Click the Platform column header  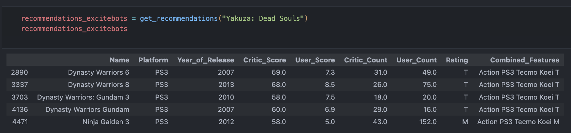(x=153, y=60)
